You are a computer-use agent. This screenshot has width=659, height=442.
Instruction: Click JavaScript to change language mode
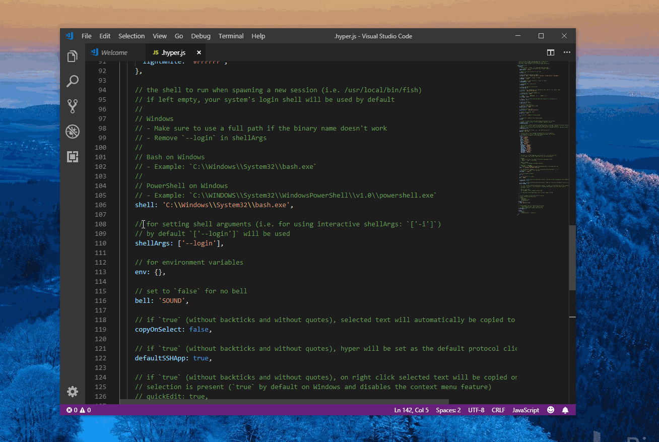pos(525,410)
